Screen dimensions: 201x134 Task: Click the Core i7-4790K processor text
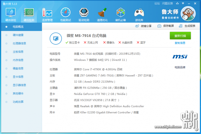click(98, 69)
